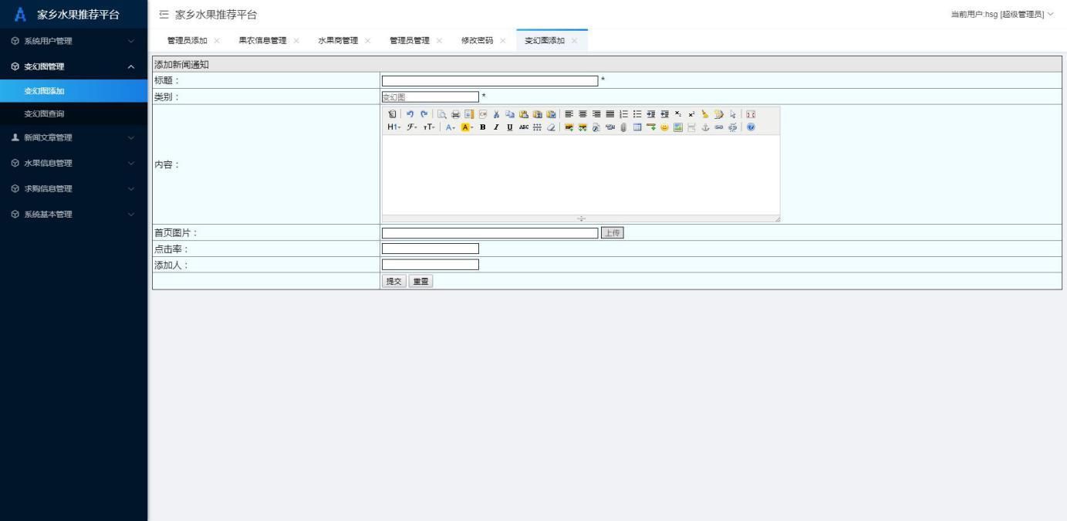Switch to the 果农信息管理 tab
Viewport: 1067px width, 521px height.
(264, 40)
